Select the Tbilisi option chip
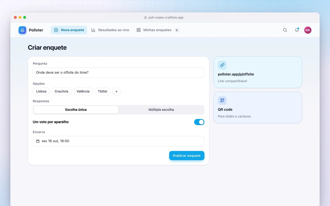The width and height of the screenshot is (330, 206). (x=103, y=91)
